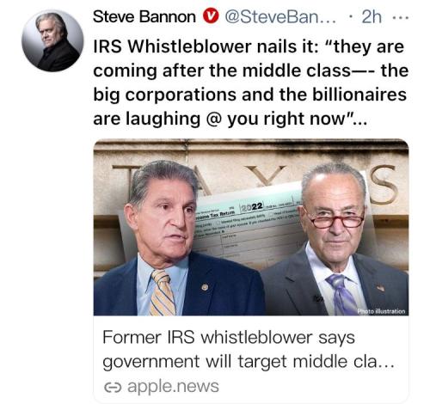Click 'coming after the middle class' text
The width and height of the screenshot is (430, 404).
[222, 70]
